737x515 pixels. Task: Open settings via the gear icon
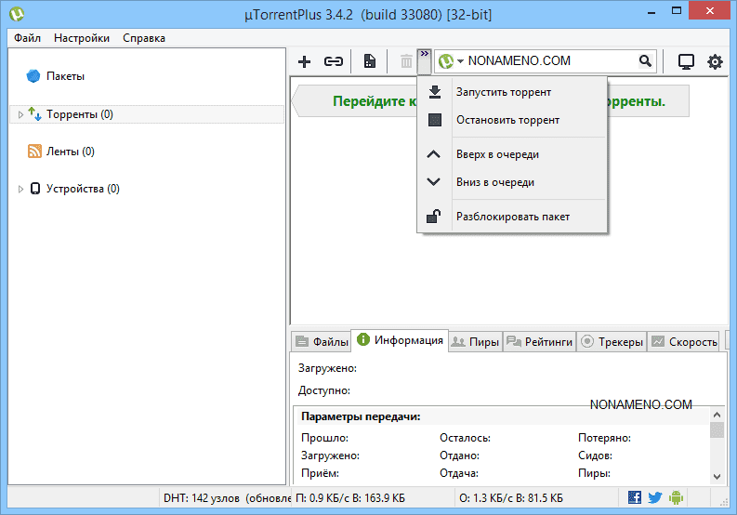pyautogui.click(x=715, y=61)
